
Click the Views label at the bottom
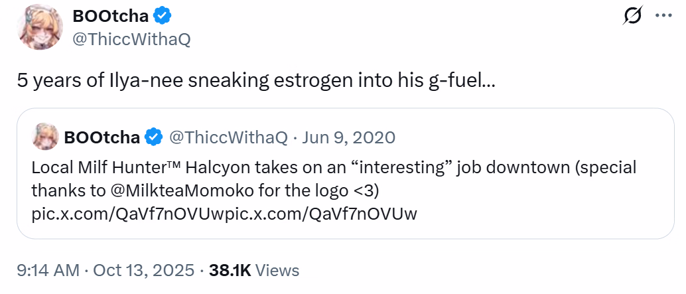[x=277, y=271]
